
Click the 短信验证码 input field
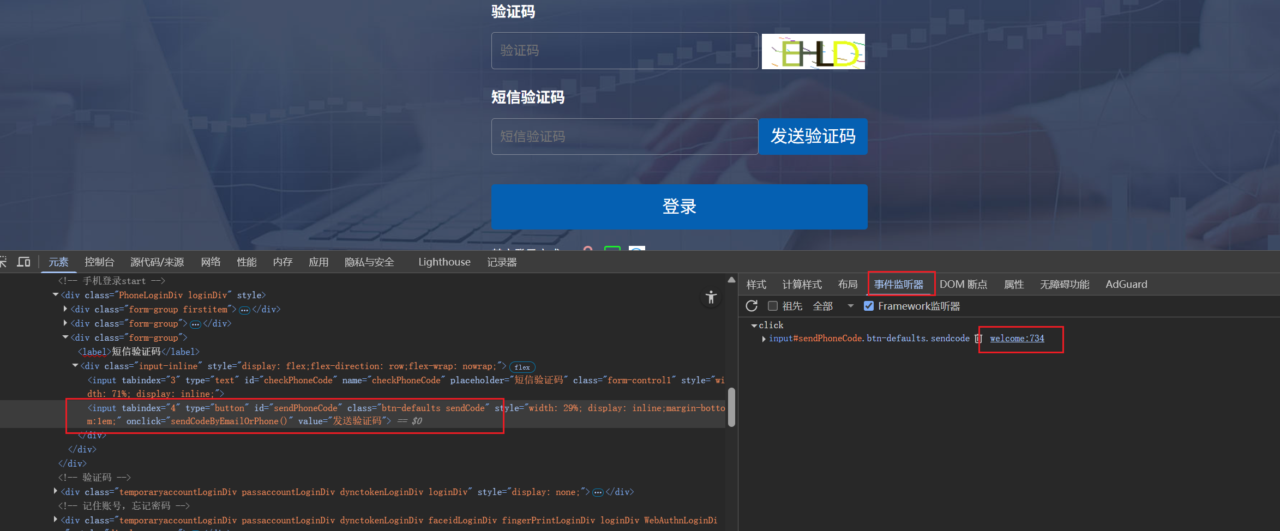624,136
